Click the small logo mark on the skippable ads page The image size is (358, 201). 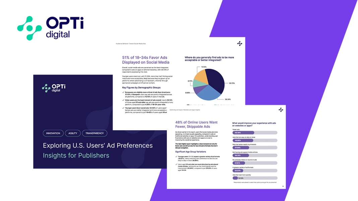pyautogui.click(x=281, y=110)
